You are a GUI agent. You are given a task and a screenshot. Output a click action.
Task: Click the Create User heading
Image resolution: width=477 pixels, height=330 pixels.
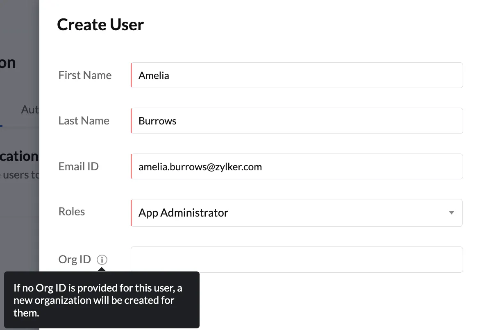tap(100, 25)
